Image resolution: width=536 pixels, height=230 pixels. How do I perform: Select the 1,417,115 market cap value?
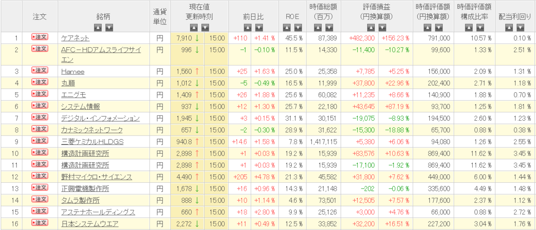click(x=322, y=141)
